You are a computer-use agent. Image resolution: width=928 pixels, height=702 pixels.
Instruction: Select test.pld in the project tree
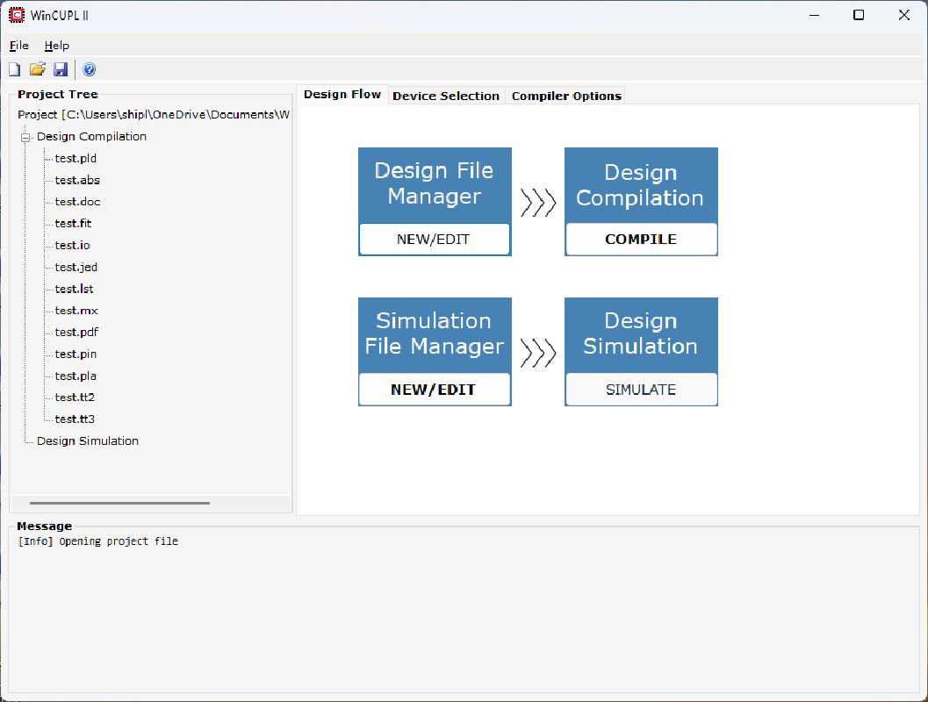point(76,159)
